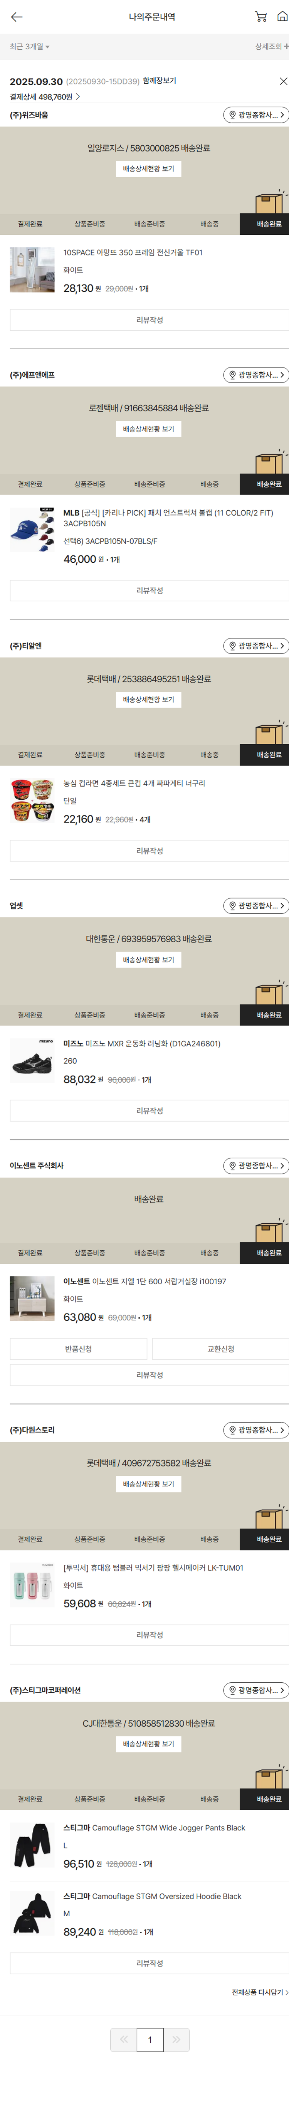289x2109 pixels.
Task: Write review for 농심 컵라면 set
Action: (x=149, y=851)
